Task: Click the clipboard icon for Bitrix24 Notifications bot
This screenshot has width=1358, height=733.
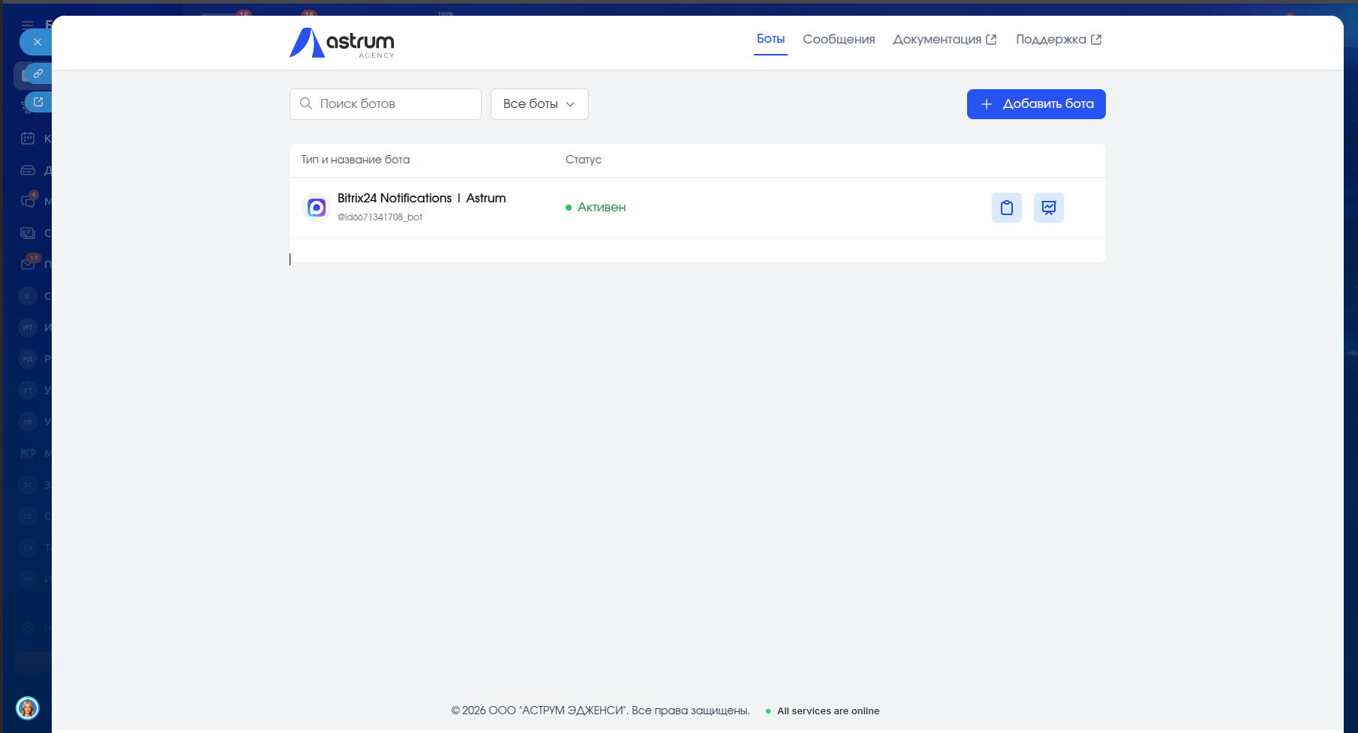Action: pos(1007,208)
